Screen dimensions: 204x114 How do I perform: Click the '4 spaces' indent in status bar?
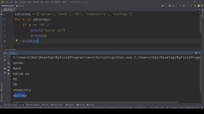tap(174, 107)
